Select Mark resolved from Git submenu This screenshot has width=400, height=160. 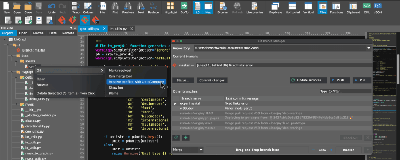click(x=120, y=71)
